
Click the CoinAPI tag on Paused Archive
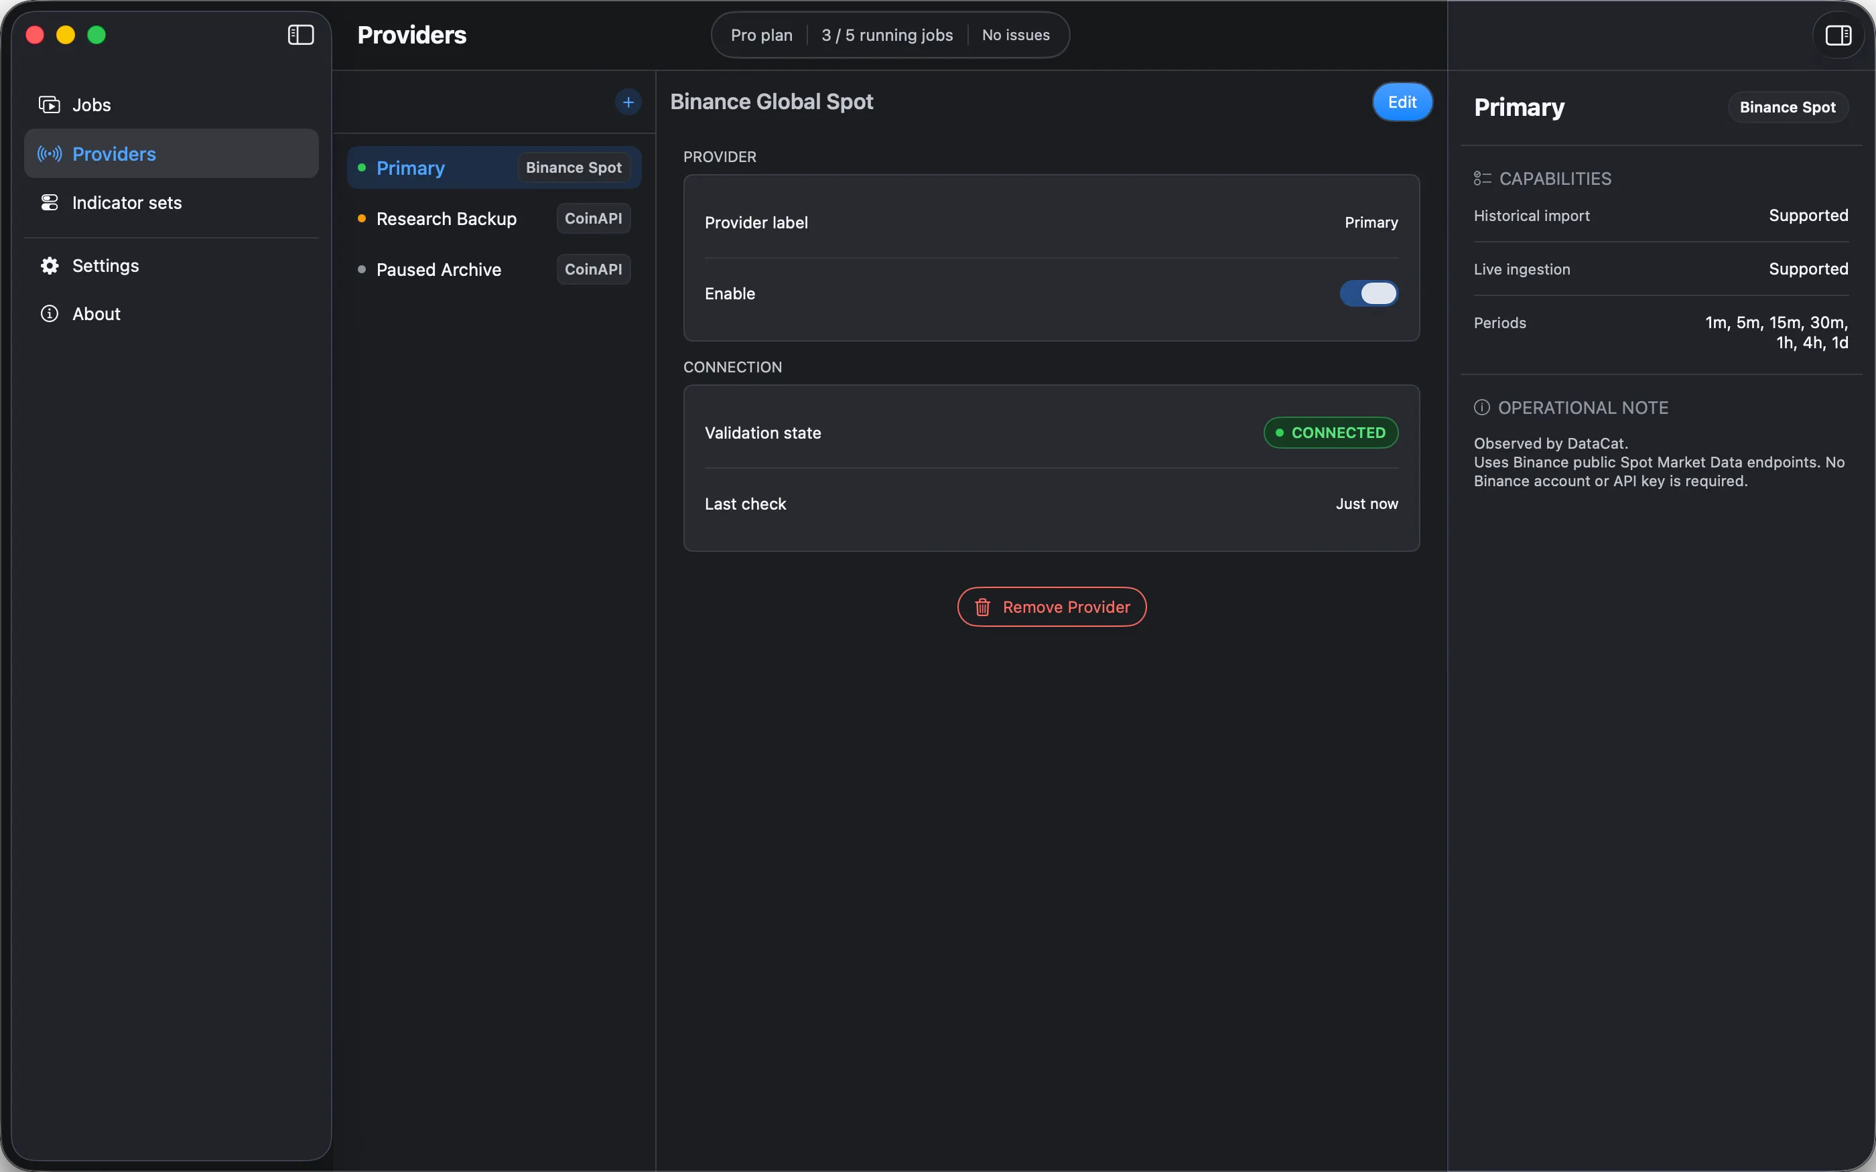[593, 269]
